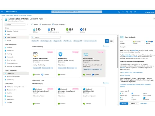Open Hunting in sidebar
Viewport: 155px width, 116px height.
8,54
